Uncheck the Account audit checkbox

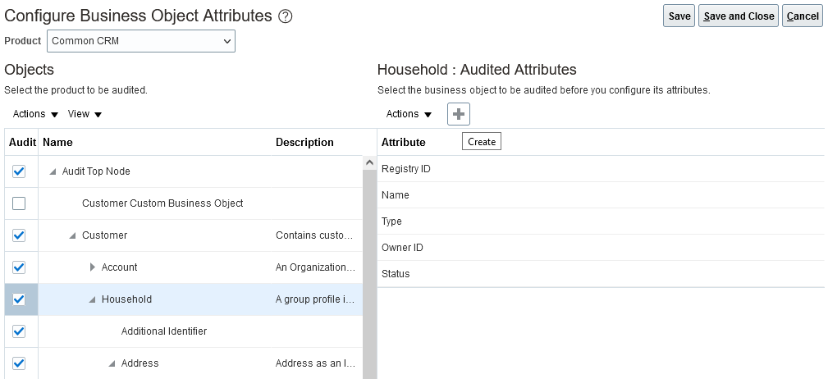click(x=20, y=267)
